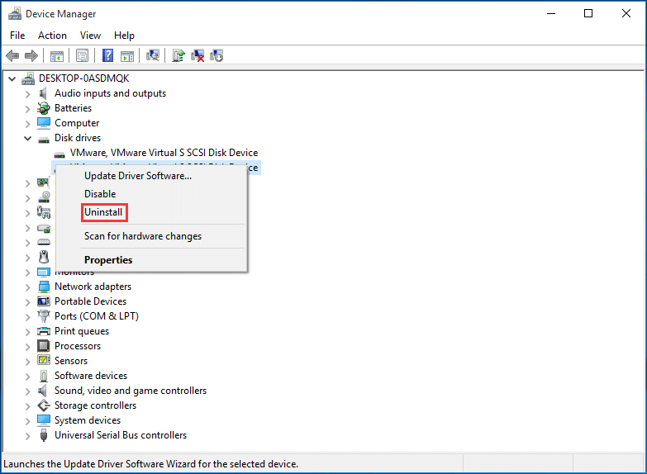This screenshot has height=474, width=647.
Task: Click Update driver software toolbar icon
Action: pos(178,55)
